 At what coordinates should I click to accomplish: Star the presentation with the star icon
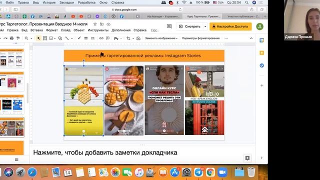coord(95,24)
